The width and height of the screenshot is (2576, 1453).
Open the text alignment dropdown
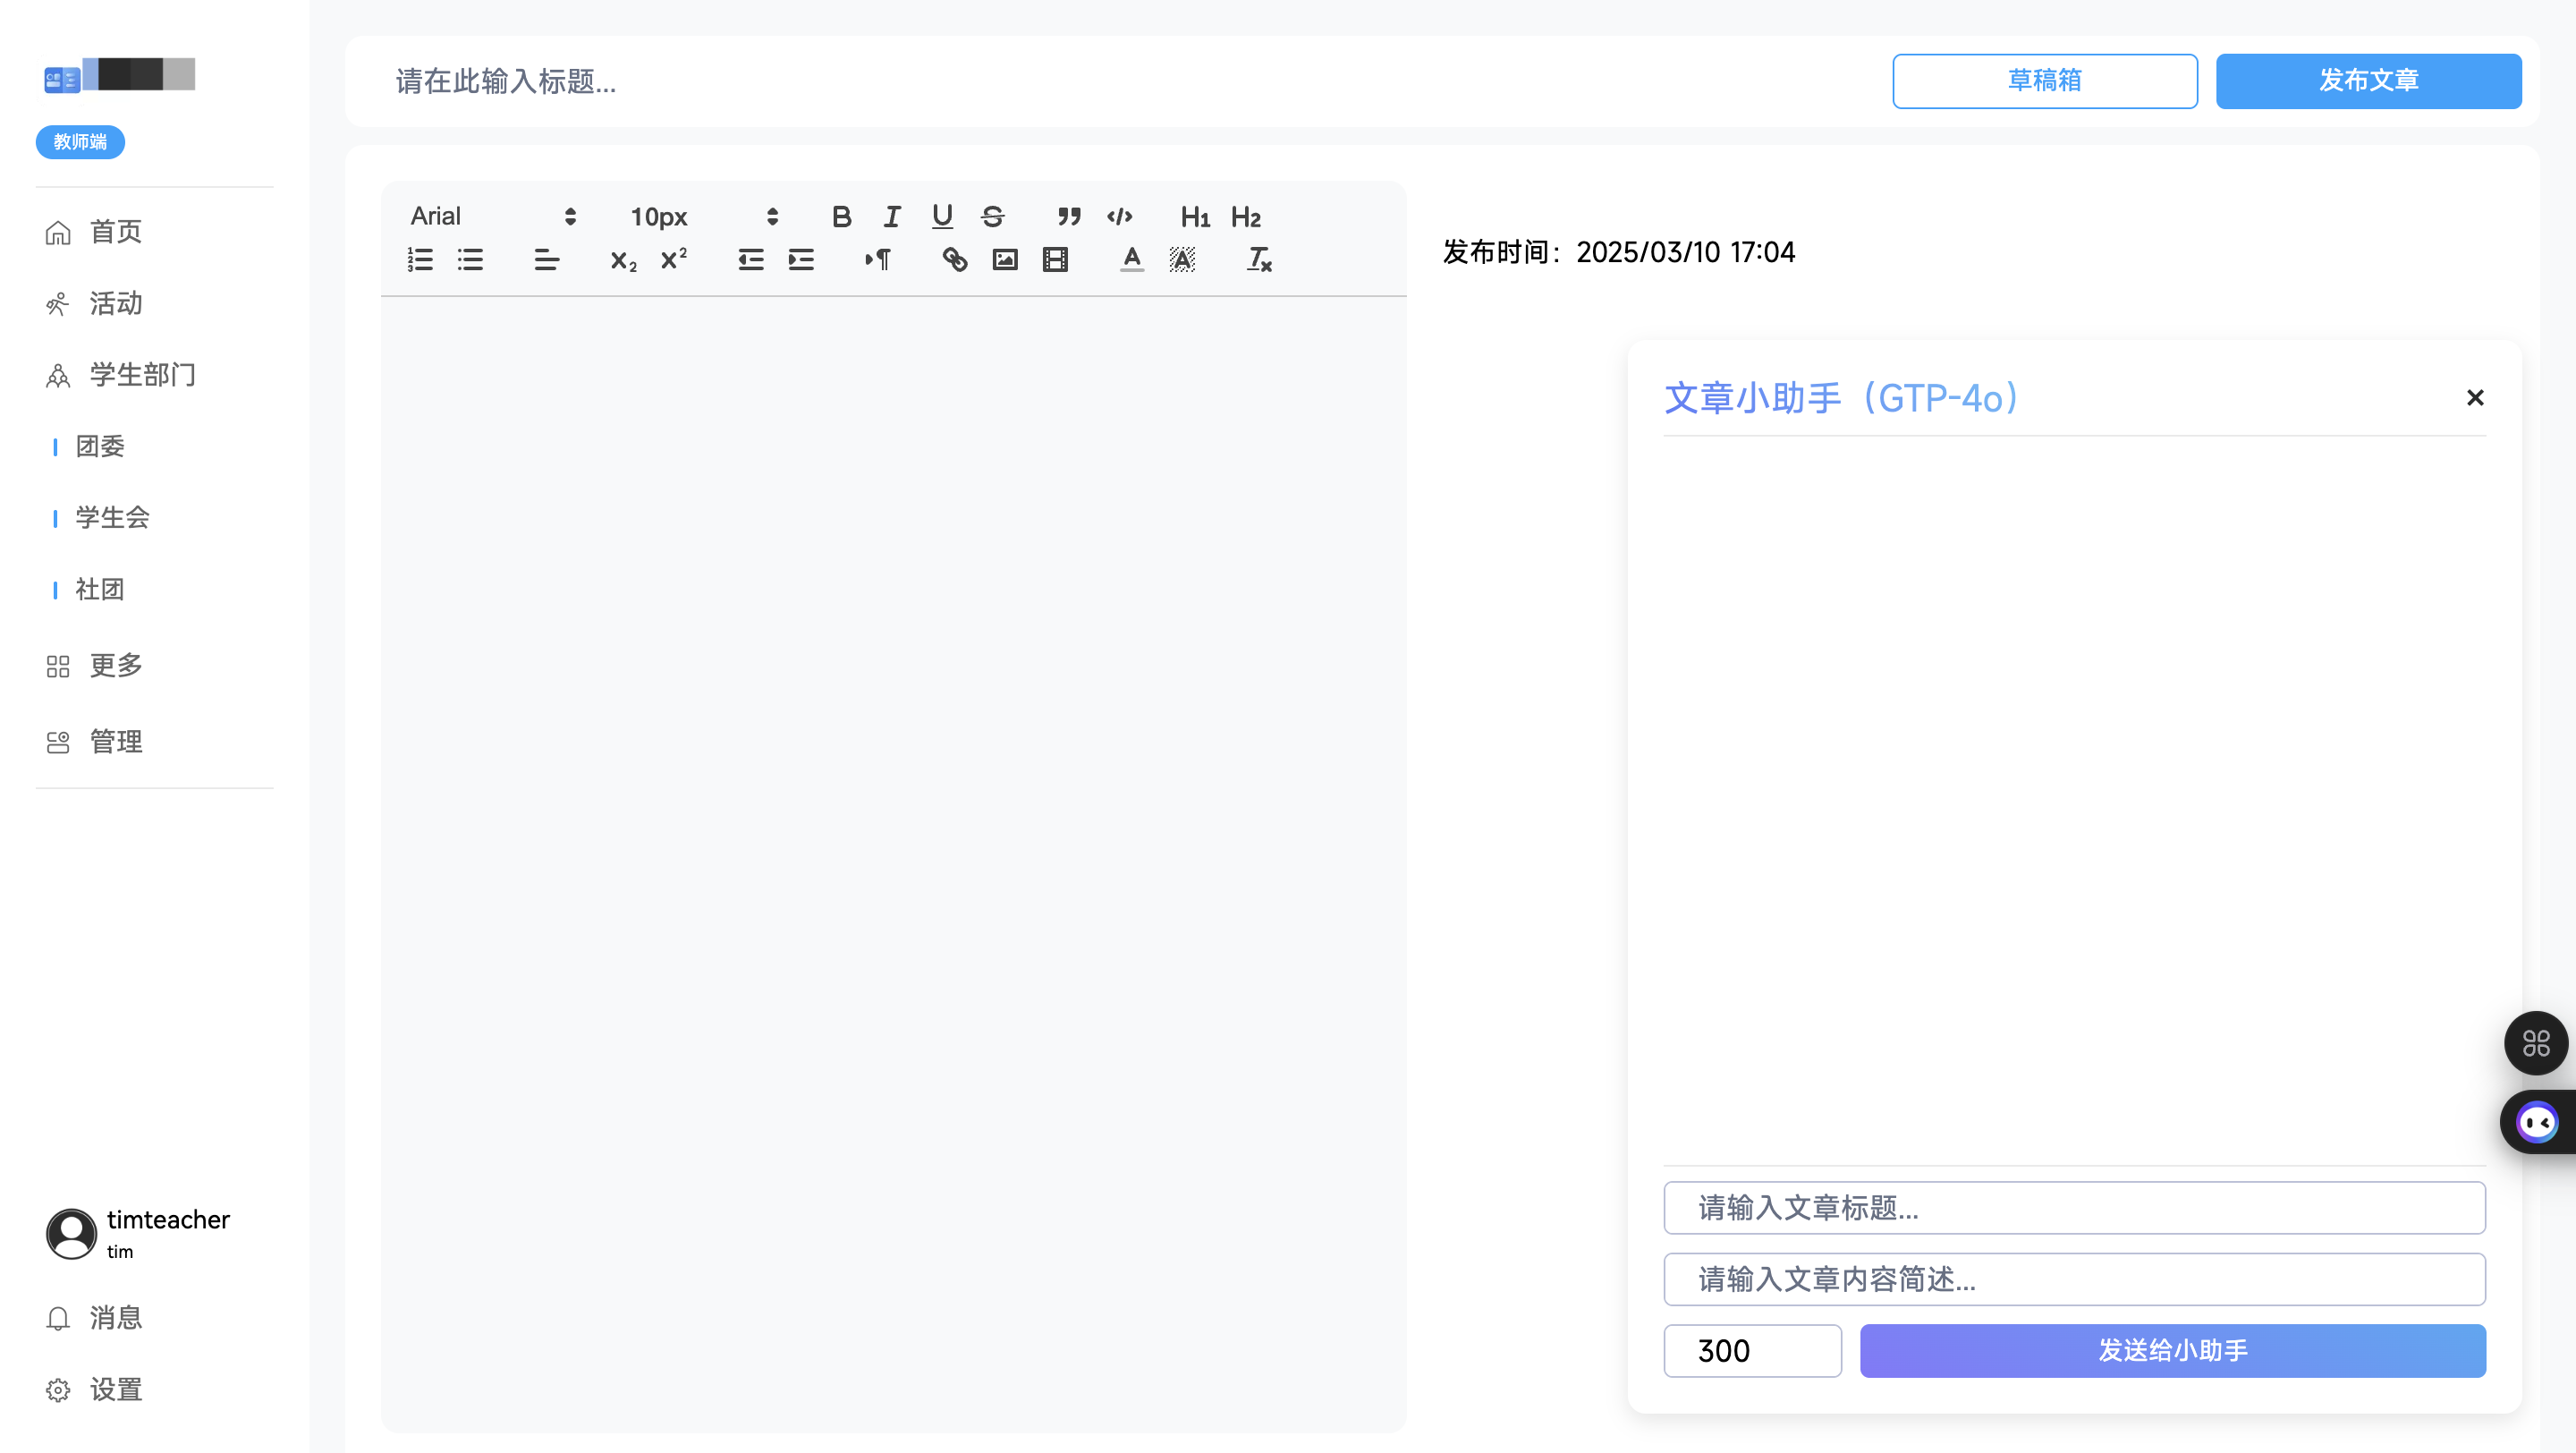[546, 260]
